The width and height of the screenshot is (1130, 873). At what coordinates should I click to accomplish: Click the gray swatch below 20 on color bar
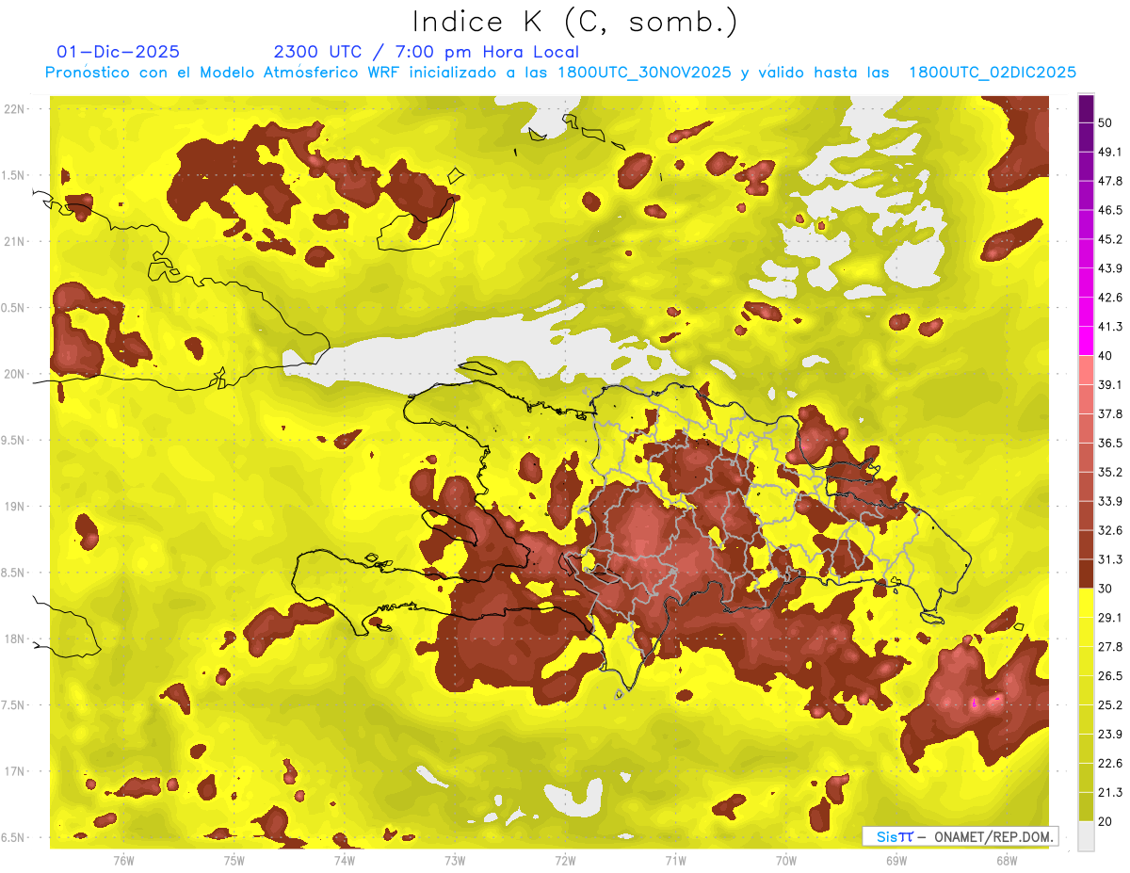click(x=1086, y=835)
